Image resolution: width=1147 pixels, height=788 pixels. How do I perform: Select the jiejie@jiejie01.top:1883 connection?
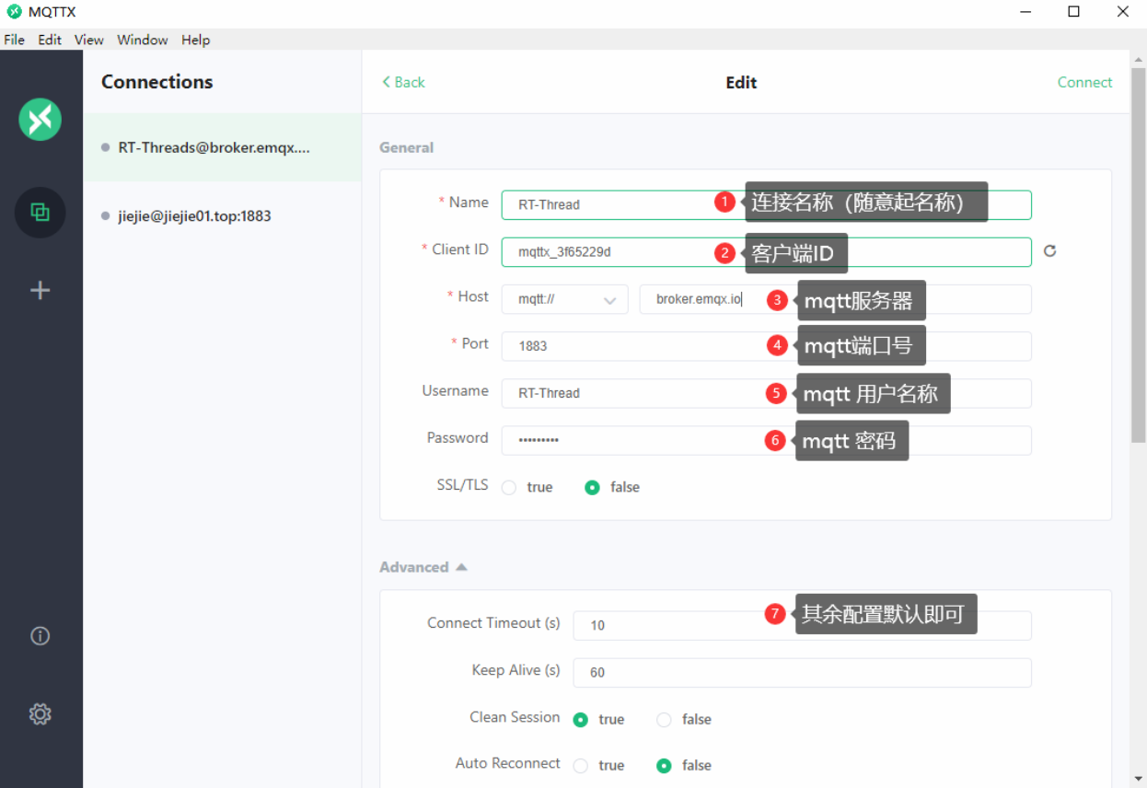pos(222,216)
